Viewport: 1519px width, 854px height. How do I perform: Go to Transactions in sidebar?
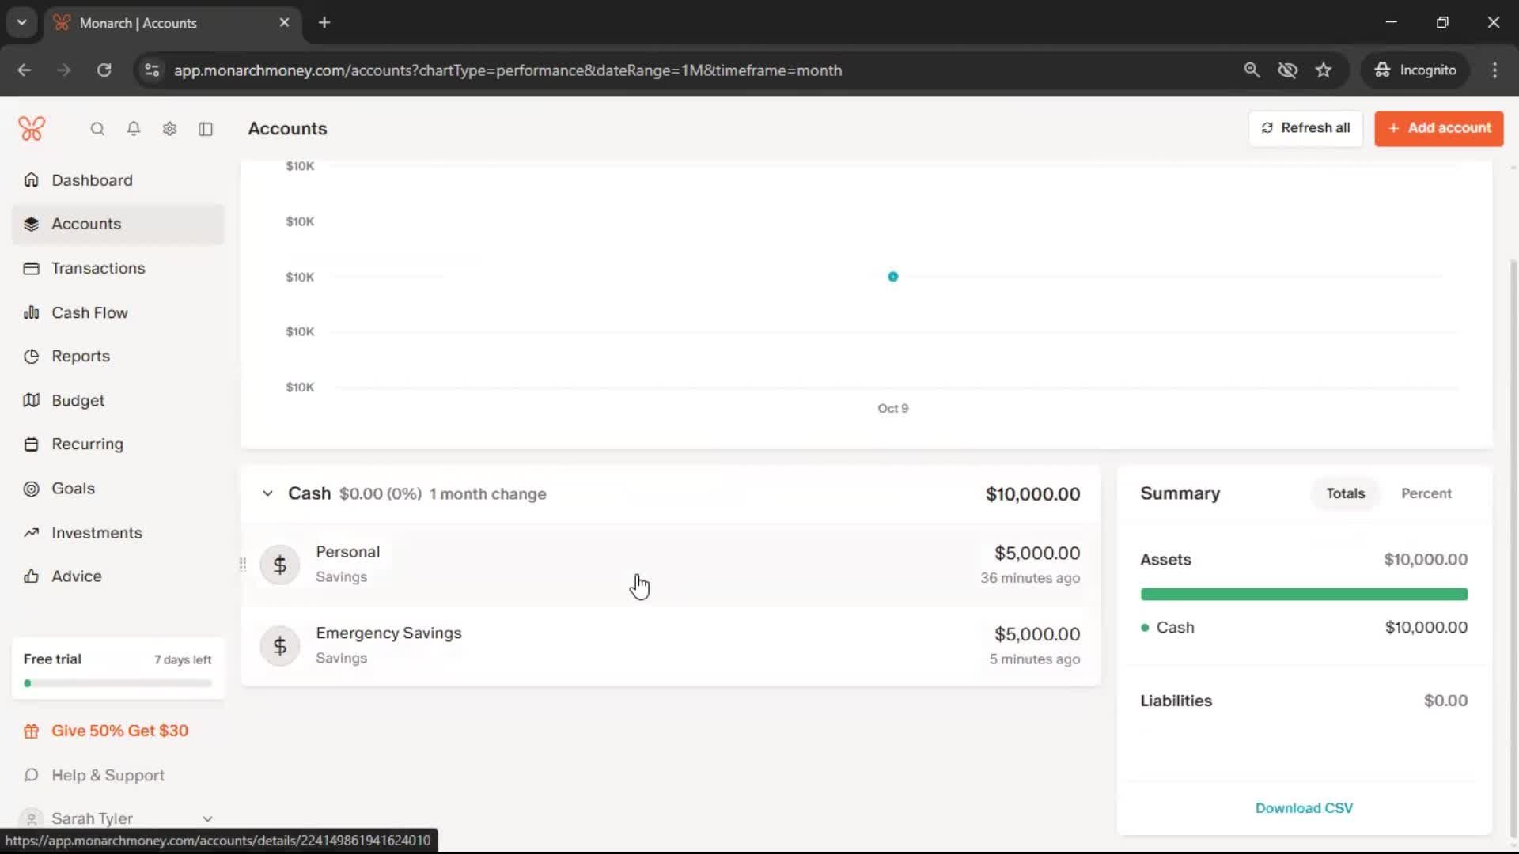point(98,268)
